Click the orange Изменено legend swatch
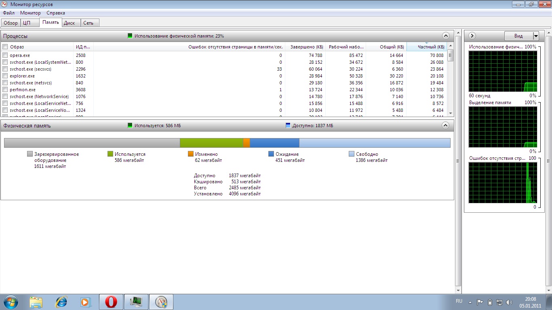 click(x=191, y=154)
